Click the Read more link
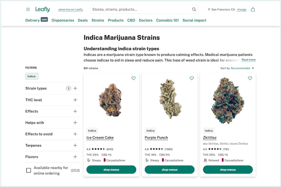 coord(248,59)
